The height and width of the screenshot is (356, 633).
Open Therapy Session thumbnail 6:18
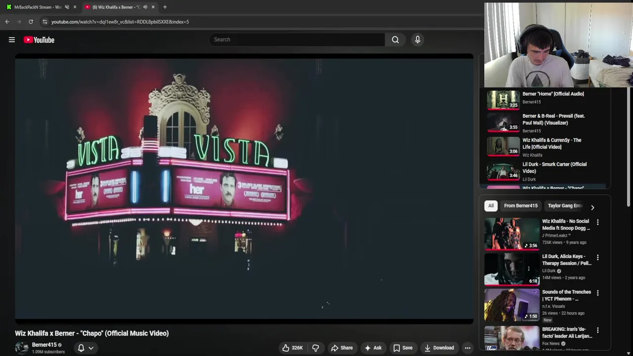pos(512,269)
